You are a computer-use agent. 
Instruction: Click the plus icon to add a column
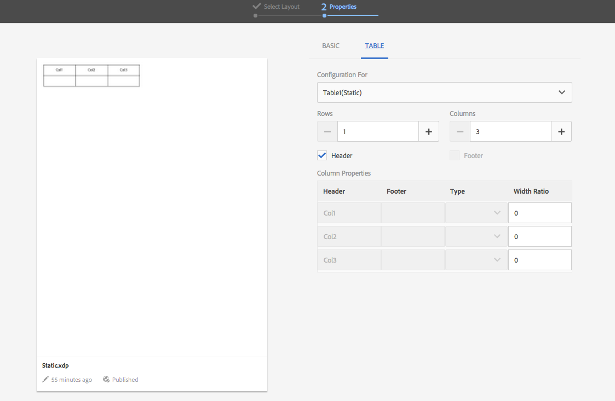561,131
